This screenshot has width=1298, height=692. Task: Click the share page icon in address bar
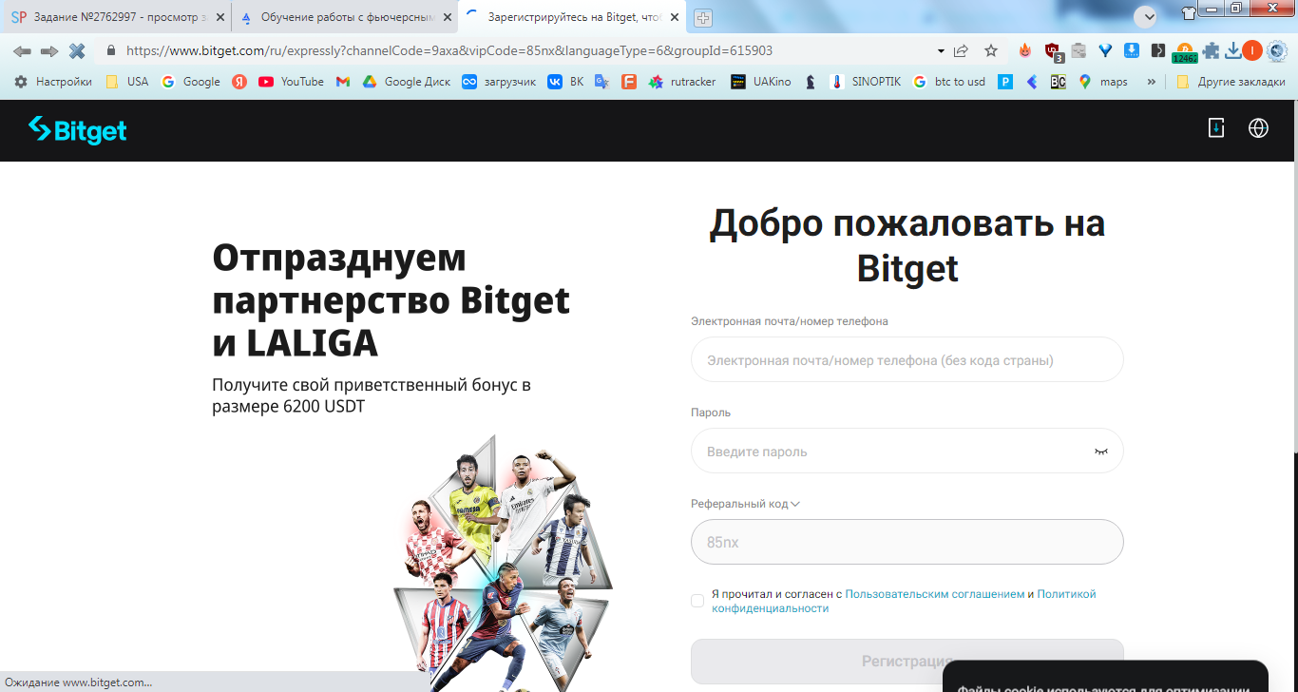tap(961, 50)
